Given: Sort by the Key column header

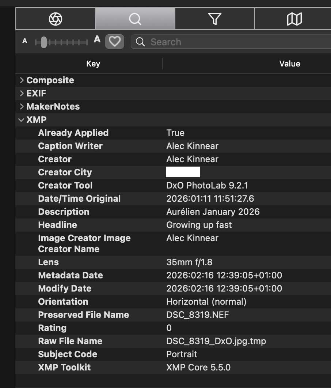Looking at the screenshot, I should [93, 64].
